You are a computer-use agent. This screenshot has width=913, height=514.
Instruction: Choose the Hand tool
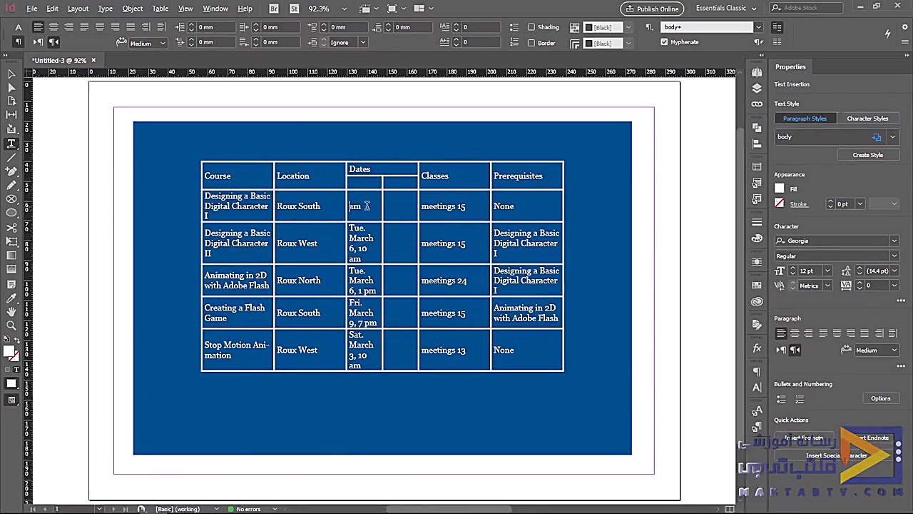[x=11, y=312]
